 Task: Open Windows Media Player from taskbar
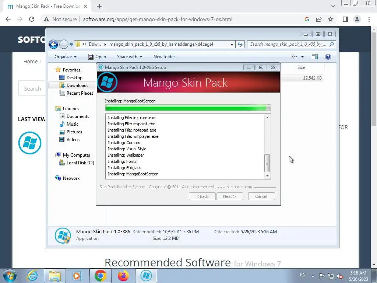(77, 276)
